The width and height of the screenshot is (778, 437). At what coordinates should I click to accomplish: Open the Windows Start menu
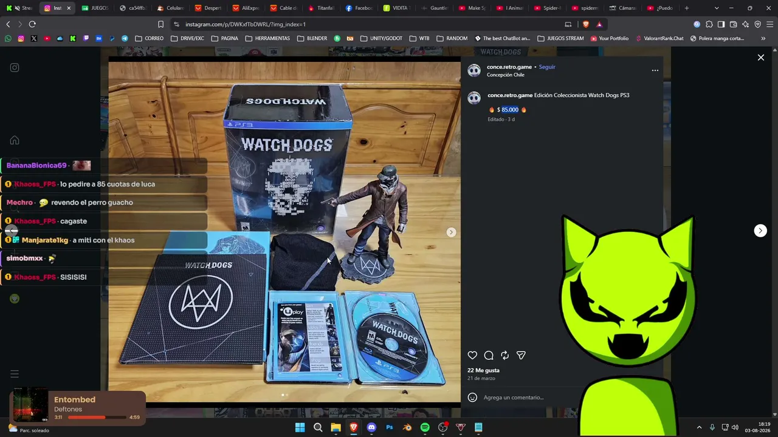click(x=300, y=427)
